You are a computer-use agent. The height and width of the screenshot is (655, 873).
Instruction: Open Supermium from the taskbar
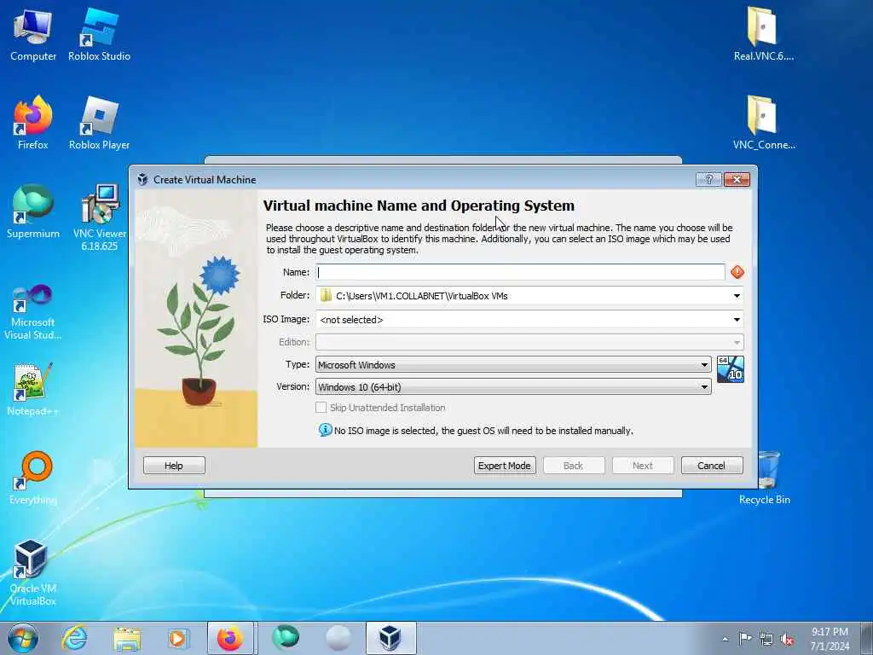pyautogui.click(x=286, y=638)
